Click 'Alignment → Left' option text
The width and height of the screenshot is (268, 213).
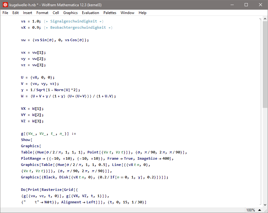click(x=78, y=202)
